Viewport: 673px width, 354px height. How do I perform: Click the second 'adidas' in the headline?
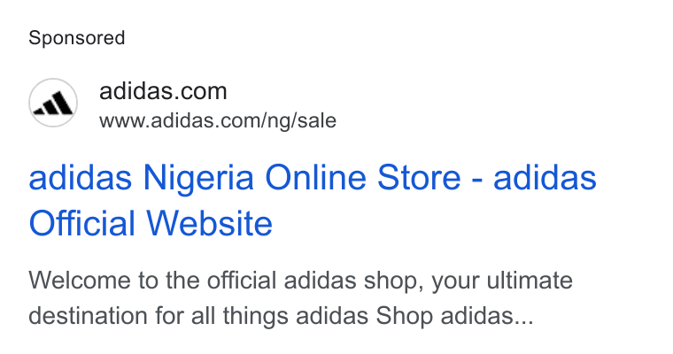click(x=545, y=178)
